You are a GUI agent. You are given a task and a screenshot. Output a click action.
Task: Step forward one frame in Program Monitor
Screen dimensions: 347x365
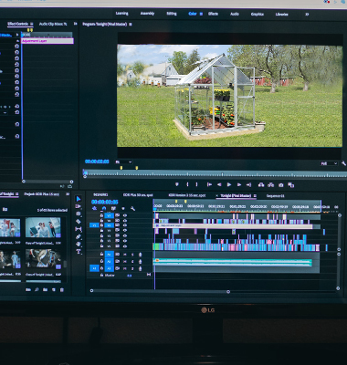tap(239, 184)
